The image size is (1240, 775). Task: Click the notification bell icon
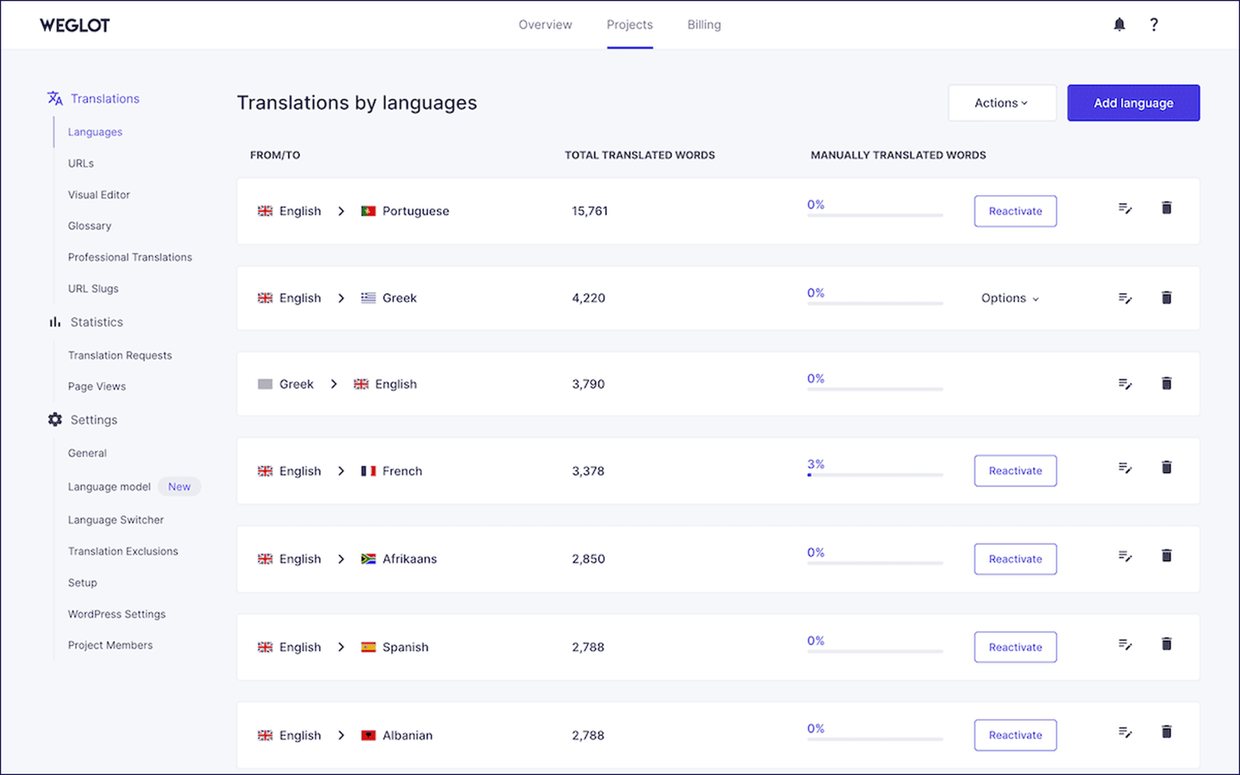coord(1119,24)
